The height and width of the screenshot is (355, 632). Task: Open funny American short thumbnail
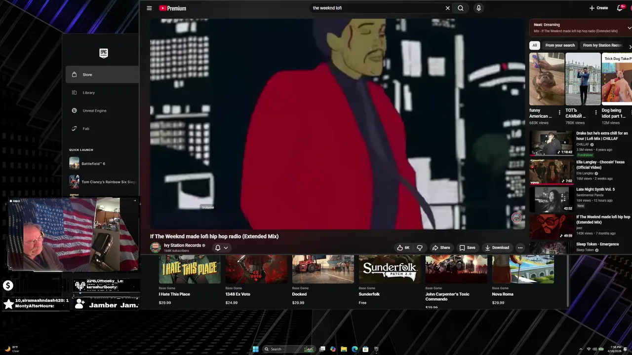(547, 79)
